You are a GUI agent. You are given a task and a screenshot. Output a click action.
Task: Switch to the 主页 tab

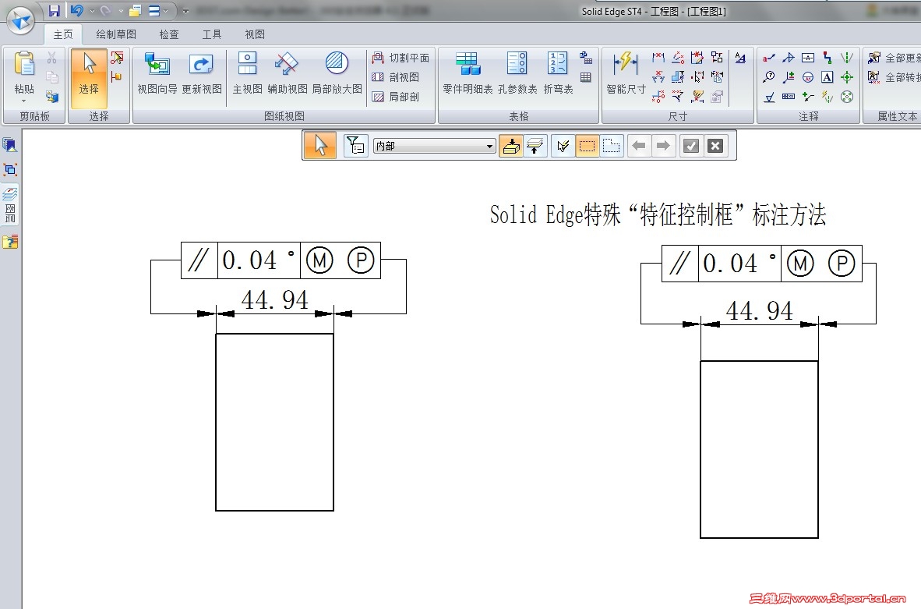63,34
